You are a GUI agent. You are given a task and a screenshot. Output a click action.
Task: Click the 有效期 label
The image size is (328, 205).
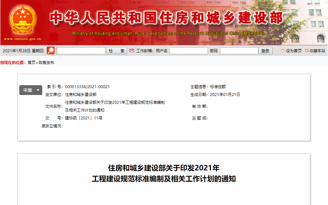pos(200,106)
